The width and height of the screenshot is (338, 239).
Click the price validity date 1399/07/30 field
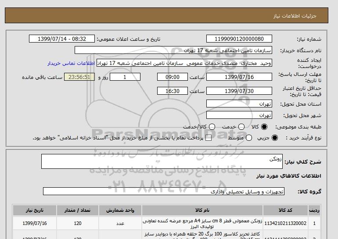click(239, 91)
